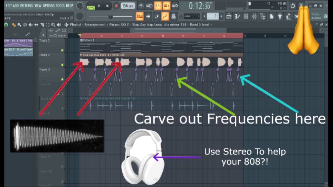Toggle the playlist magnet snap icon

coord(6,25)
